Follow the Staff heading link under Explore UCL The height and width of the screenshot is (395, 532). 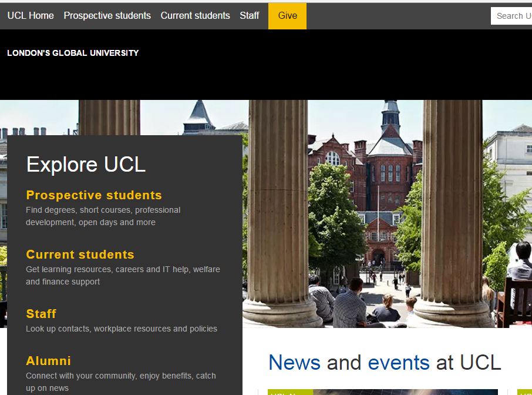click(41, 314)
